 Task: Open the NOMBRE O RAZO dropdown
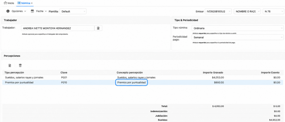tap(247, 11)
